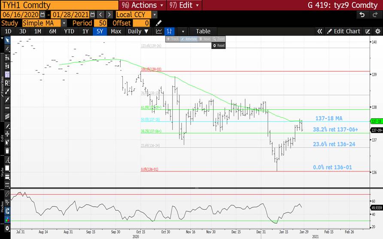Click the undo arrow icon
Screen dimensions: 383x239
[362, 15]
